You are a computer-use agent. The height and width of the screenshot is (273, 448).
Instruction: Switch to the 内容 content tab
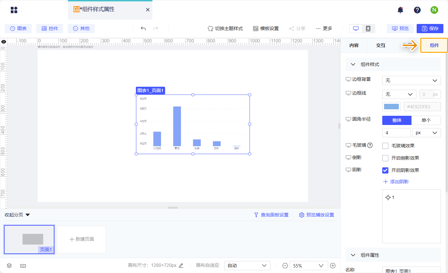pos(354,45)
